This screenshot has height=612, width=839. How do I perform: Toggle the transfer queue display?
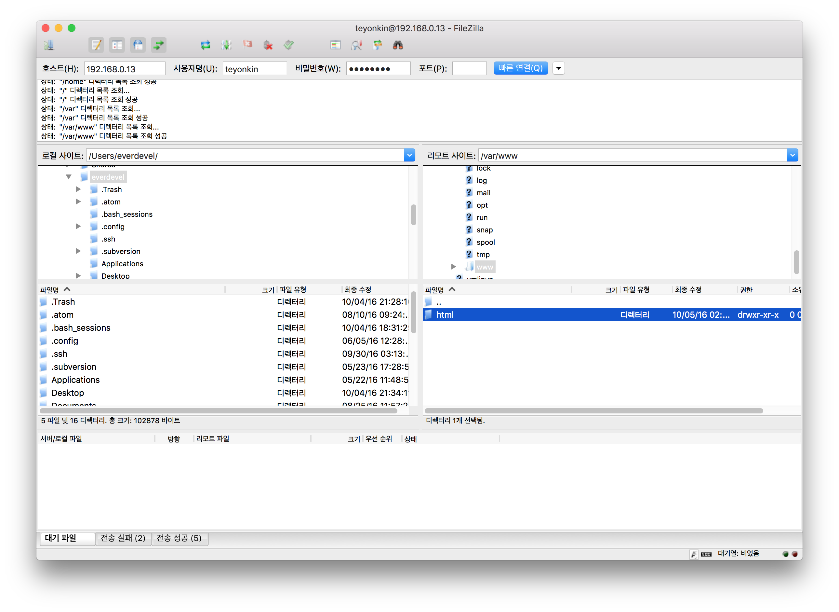pos(158,45)
